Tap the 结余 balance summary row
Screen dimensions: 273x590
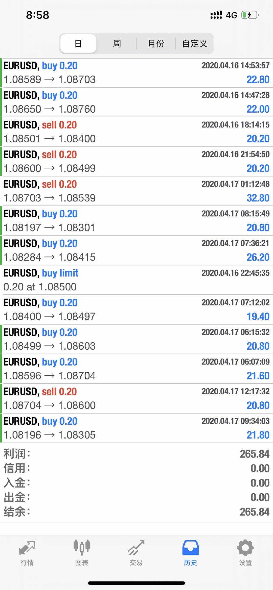coord(136,512)
